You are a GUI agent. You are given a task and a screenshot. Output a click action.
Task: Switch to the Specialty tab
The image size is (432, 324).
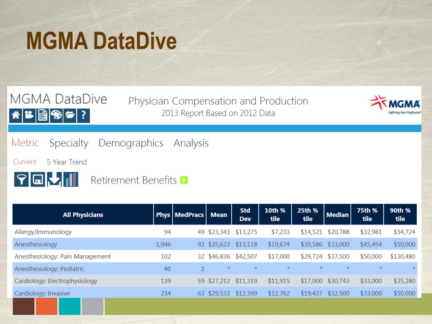pyautogui.click(x=69, y=143)
